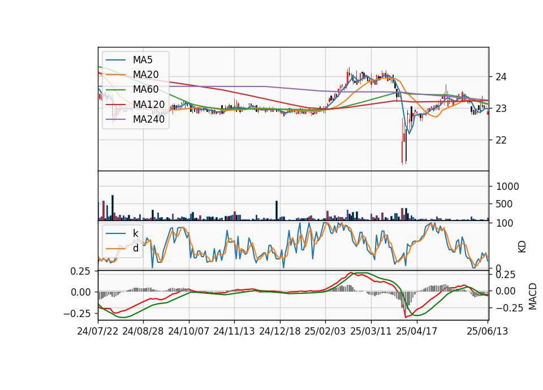
Task: Click right MACD axis label 0.00
Action: (506, 292)
